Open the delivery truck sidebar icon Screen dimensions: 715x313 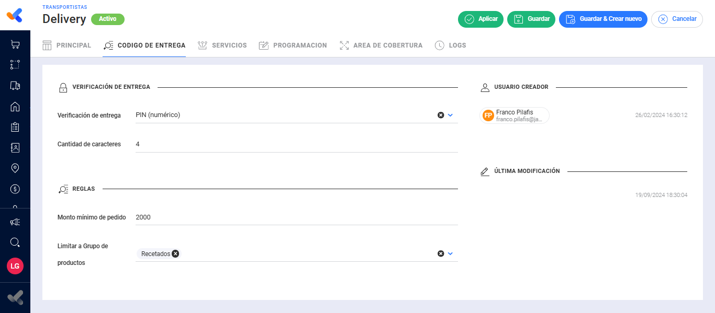pos(15,85)
